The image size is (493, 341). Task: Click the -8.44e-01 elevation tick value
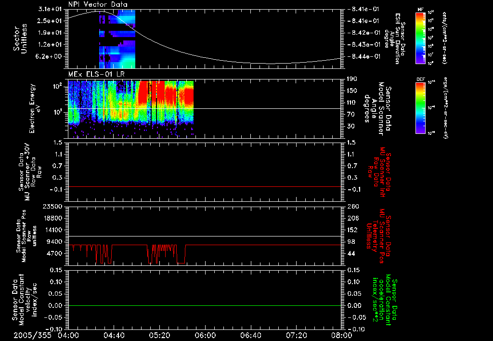[364, 57]
